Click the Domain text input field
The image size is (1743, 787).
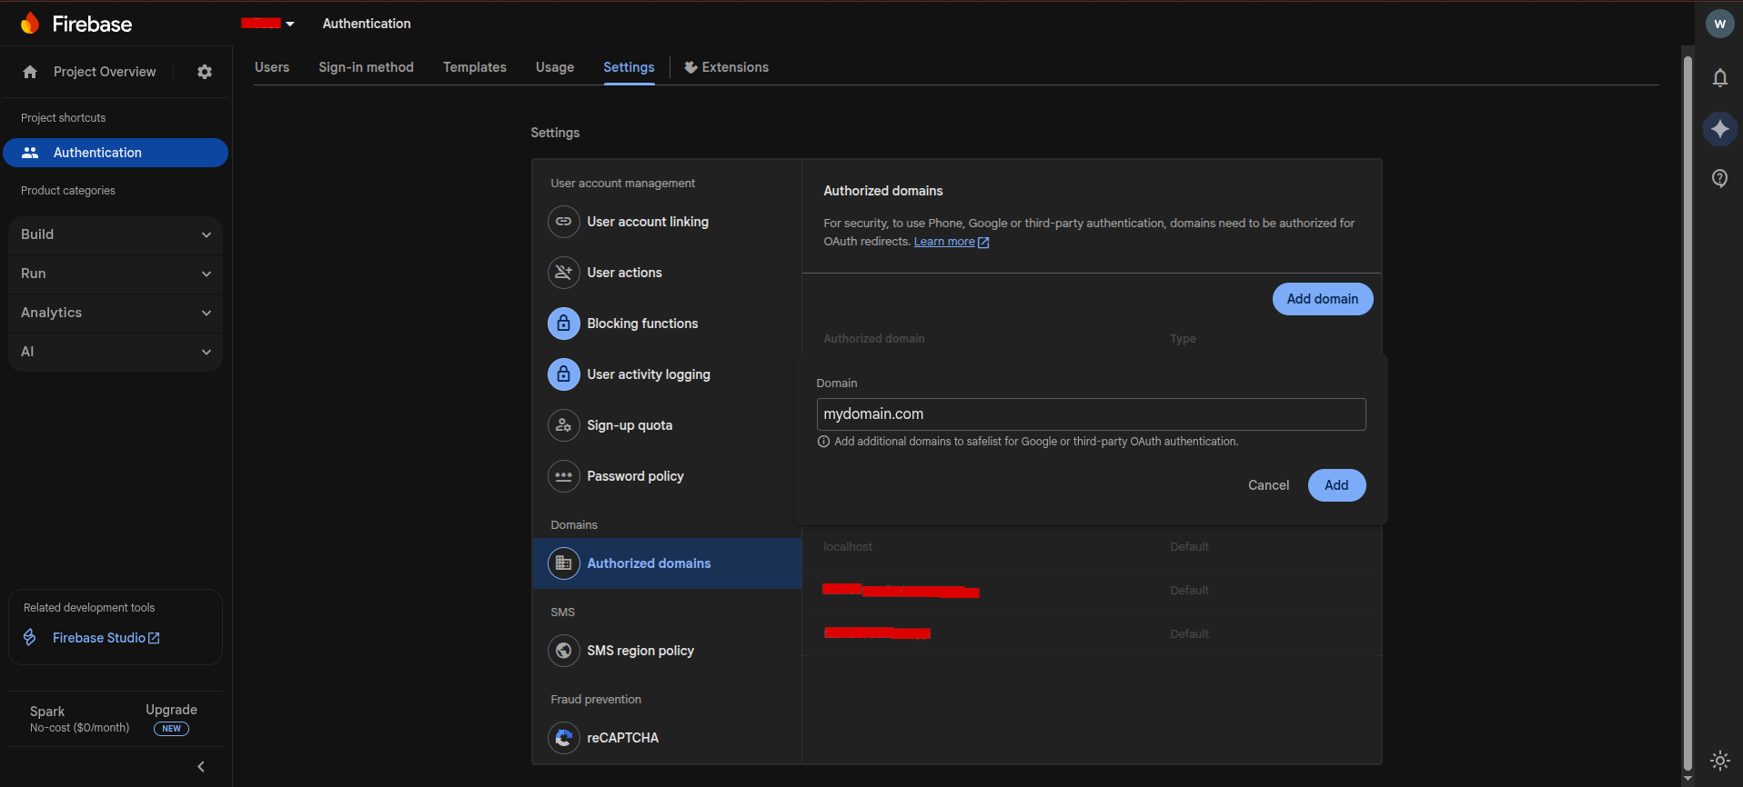1091,414
